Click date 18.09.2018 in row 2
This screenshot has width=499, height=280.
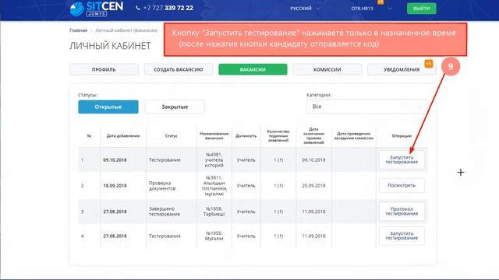[x=115, y=186]
